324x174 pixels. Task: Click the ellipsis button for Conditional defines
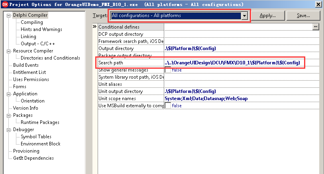[x=316, y=27]
